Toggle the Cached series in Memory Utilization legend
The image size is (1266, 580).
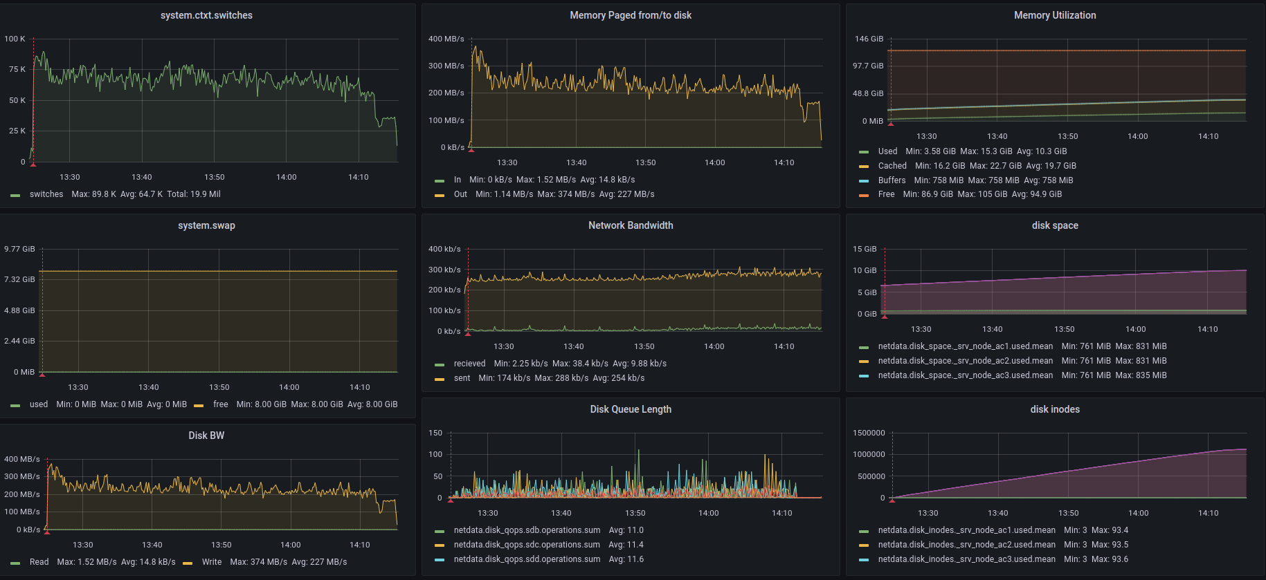[892, 166]
